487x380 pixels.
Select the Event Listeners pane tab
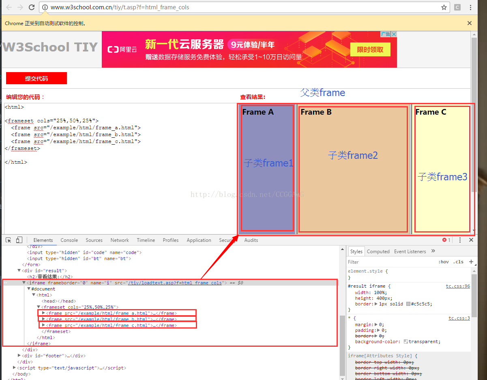click(x=410, y=251)
